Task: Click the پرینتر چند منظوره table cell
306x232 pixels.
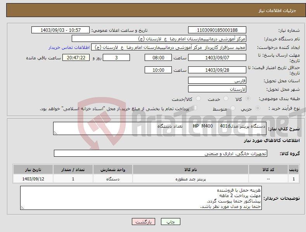Action: [x=190, y=179]
